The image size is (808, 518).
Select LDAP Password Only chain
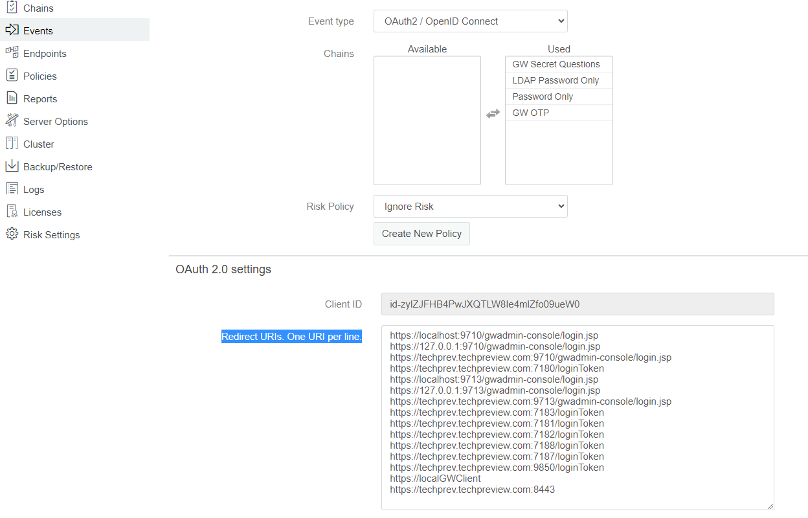click(556, 80)
